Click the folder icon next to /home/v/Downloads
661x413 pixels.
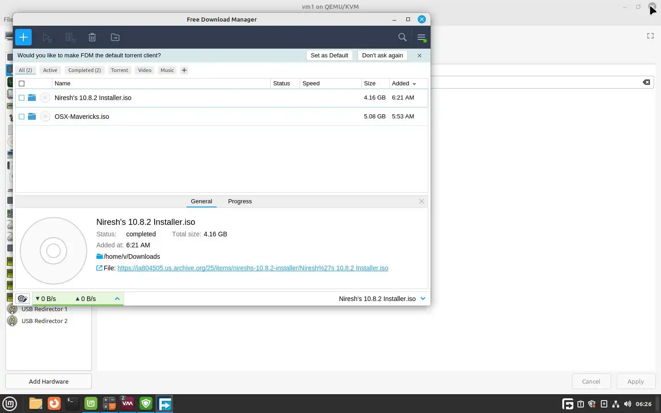tap(99, 257)
